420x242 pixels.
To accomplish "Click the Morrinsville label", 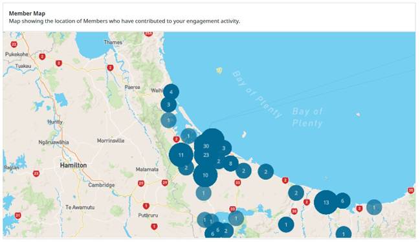I will (111, 140).
